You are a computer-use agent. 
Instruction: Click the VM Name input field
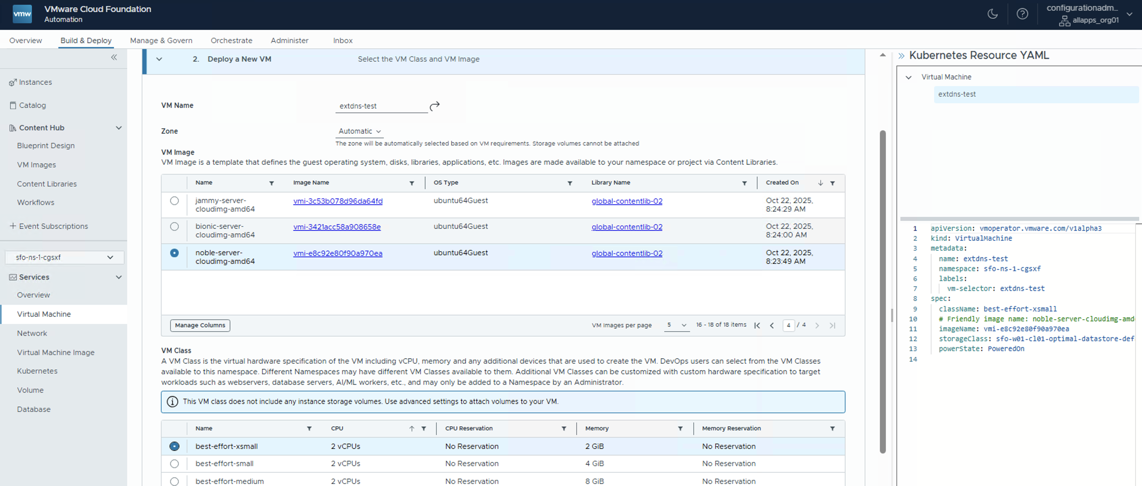pyautogui.click(x=380, y=106)
